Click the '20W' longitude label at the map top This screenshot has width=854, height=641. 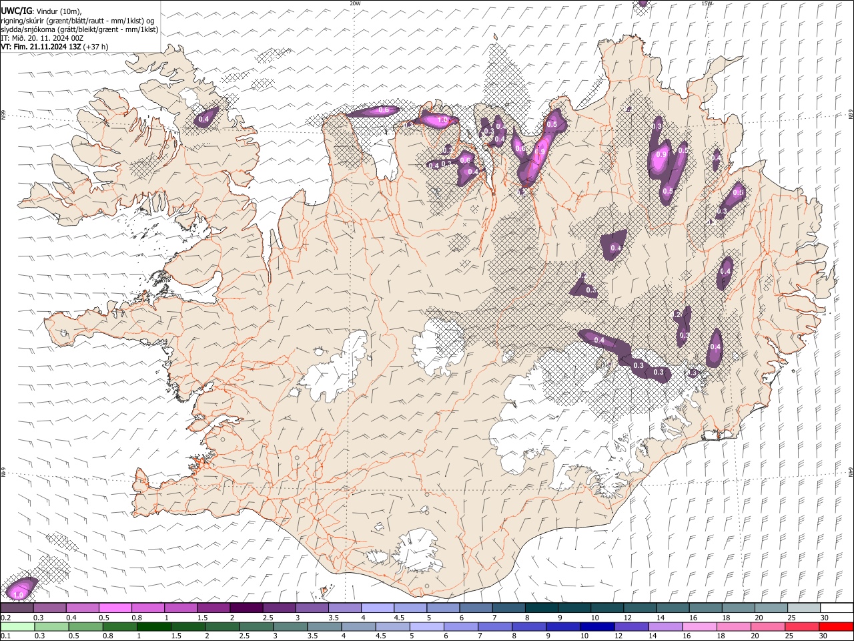[x=355, y=3]
